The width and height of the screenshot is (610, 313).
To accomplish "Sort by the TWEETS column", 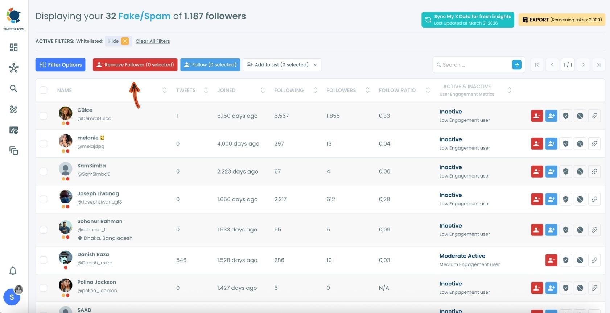I will 206,90.
